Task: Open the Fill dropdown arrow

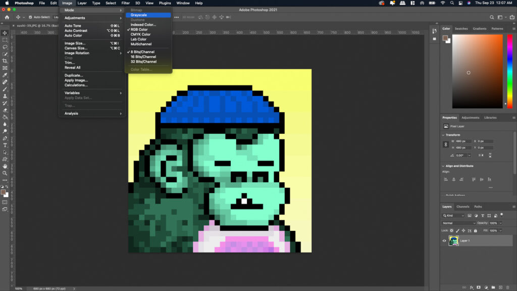Action: pyautogui.click(x=500, y=230)
